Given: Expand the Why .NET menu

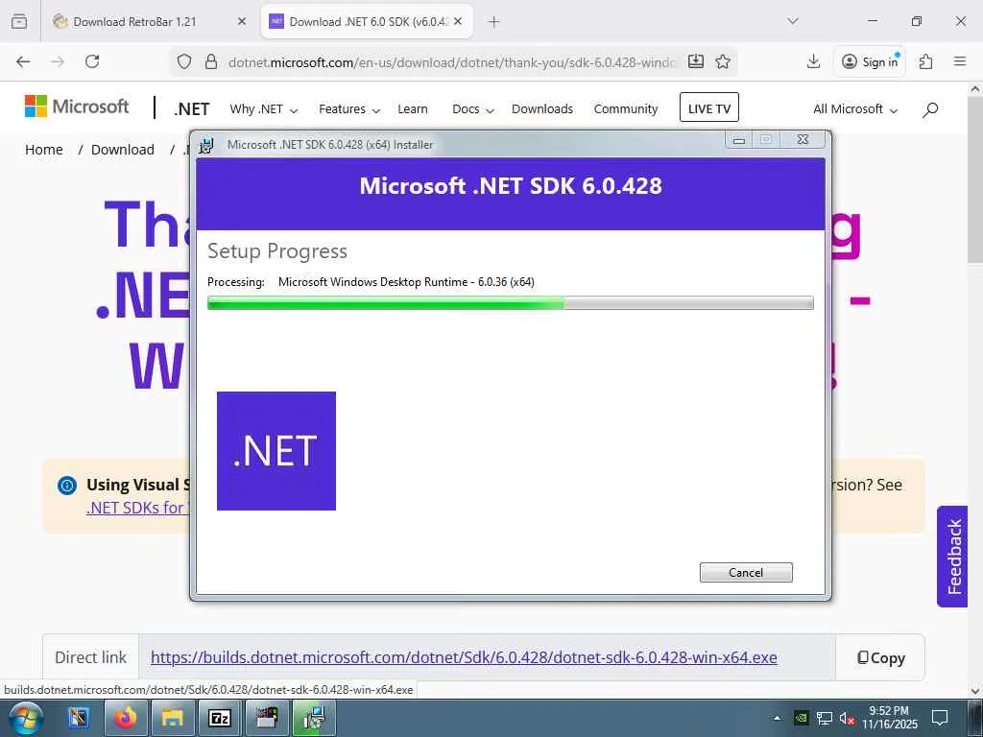Looking at the screenshot, I should (x=263, y=109).
